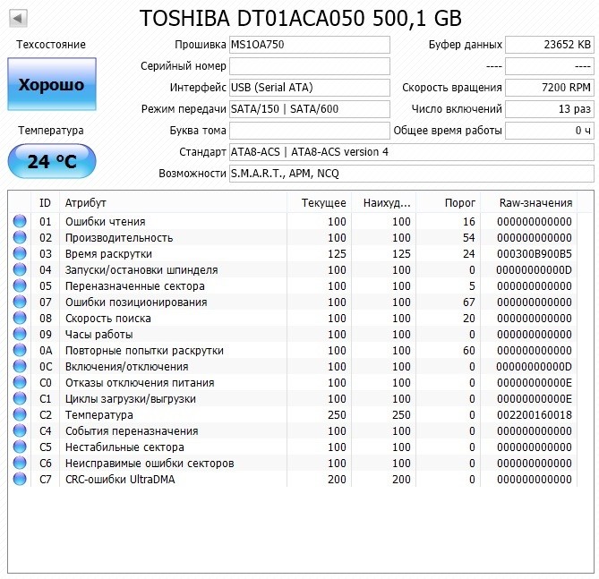Select the Отказы отключения питания attribute name
599x579 pixels.
[x=140, y=383]
